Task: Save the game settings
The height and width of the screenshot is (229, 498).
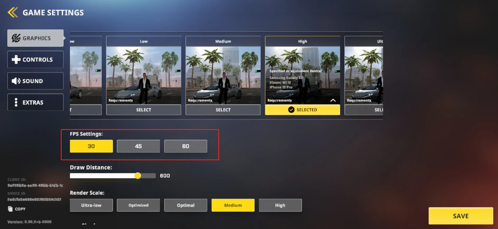Action: 461,216
